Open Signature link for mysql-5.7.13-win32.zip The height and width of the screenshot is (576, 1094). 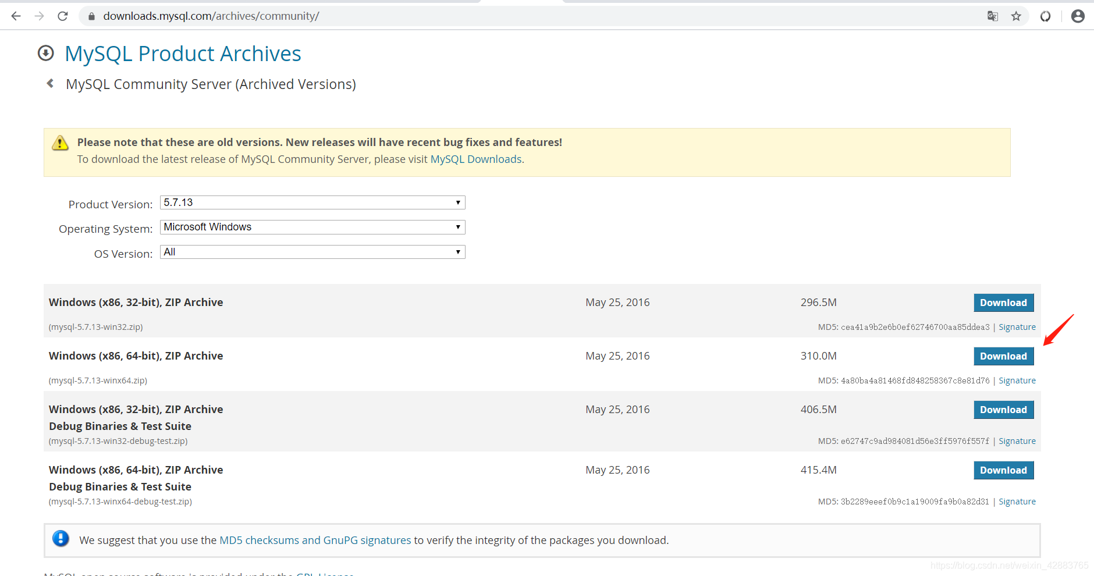[x=1017, y=327]
